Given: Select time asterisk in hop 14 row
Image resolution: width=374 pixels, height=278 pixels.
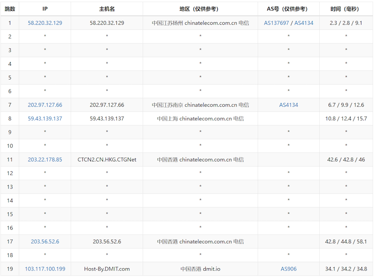Looking at the screenshot, I should 346,200.
